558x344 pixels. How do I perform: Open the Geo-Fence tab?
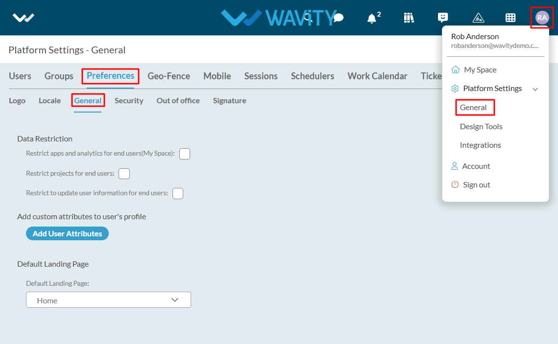pyautogui.click(x=169, y=76)
